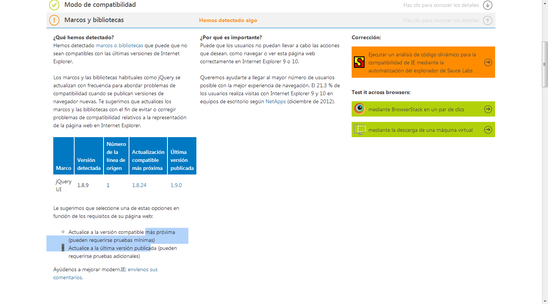The width and height of the screenshot is (548, 304).
Task: Open the NetApps link
Action: [276, 101]
